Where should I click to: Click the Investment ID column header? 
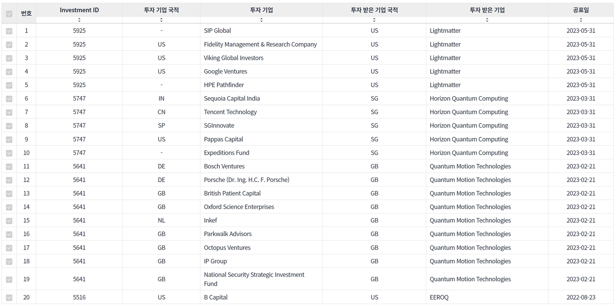tap(79, 10)
